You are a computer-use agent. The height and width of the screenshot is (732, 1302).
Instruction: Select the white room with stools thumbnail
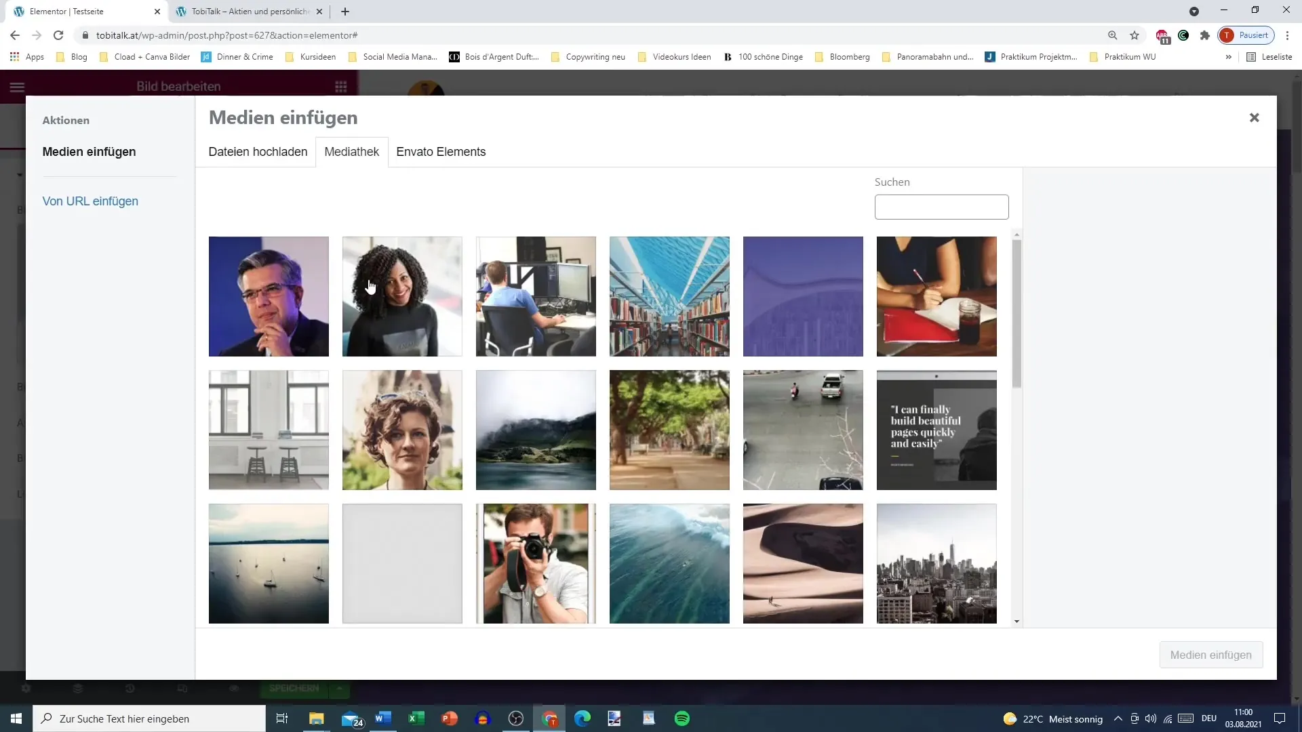pyautogui.click(x=269, y=430)
